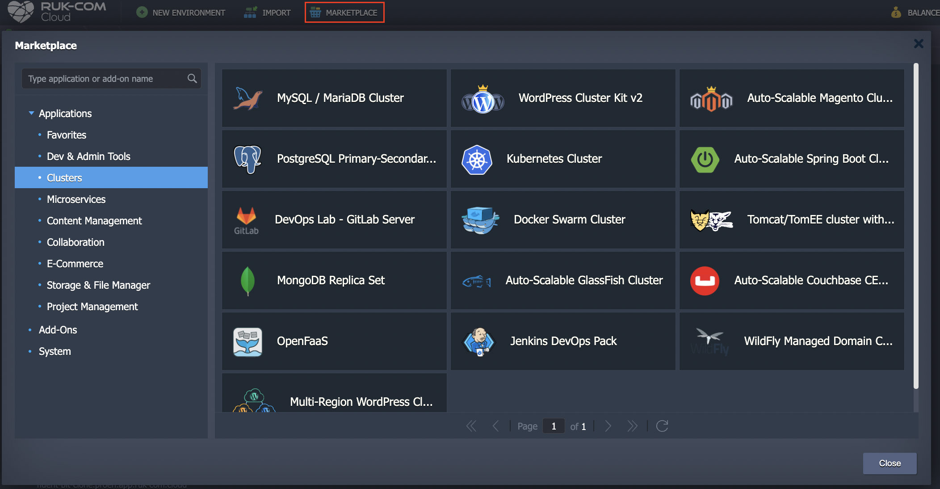The image size is (940, 489).
Task: Click the search magnifier icon
Action: (x=192, y=79)
